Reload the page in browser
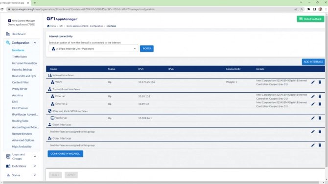 (2, 9)
